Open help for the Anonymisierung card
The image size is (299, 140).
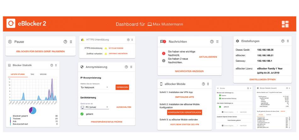pyautogui.click(x=126, y=67)
